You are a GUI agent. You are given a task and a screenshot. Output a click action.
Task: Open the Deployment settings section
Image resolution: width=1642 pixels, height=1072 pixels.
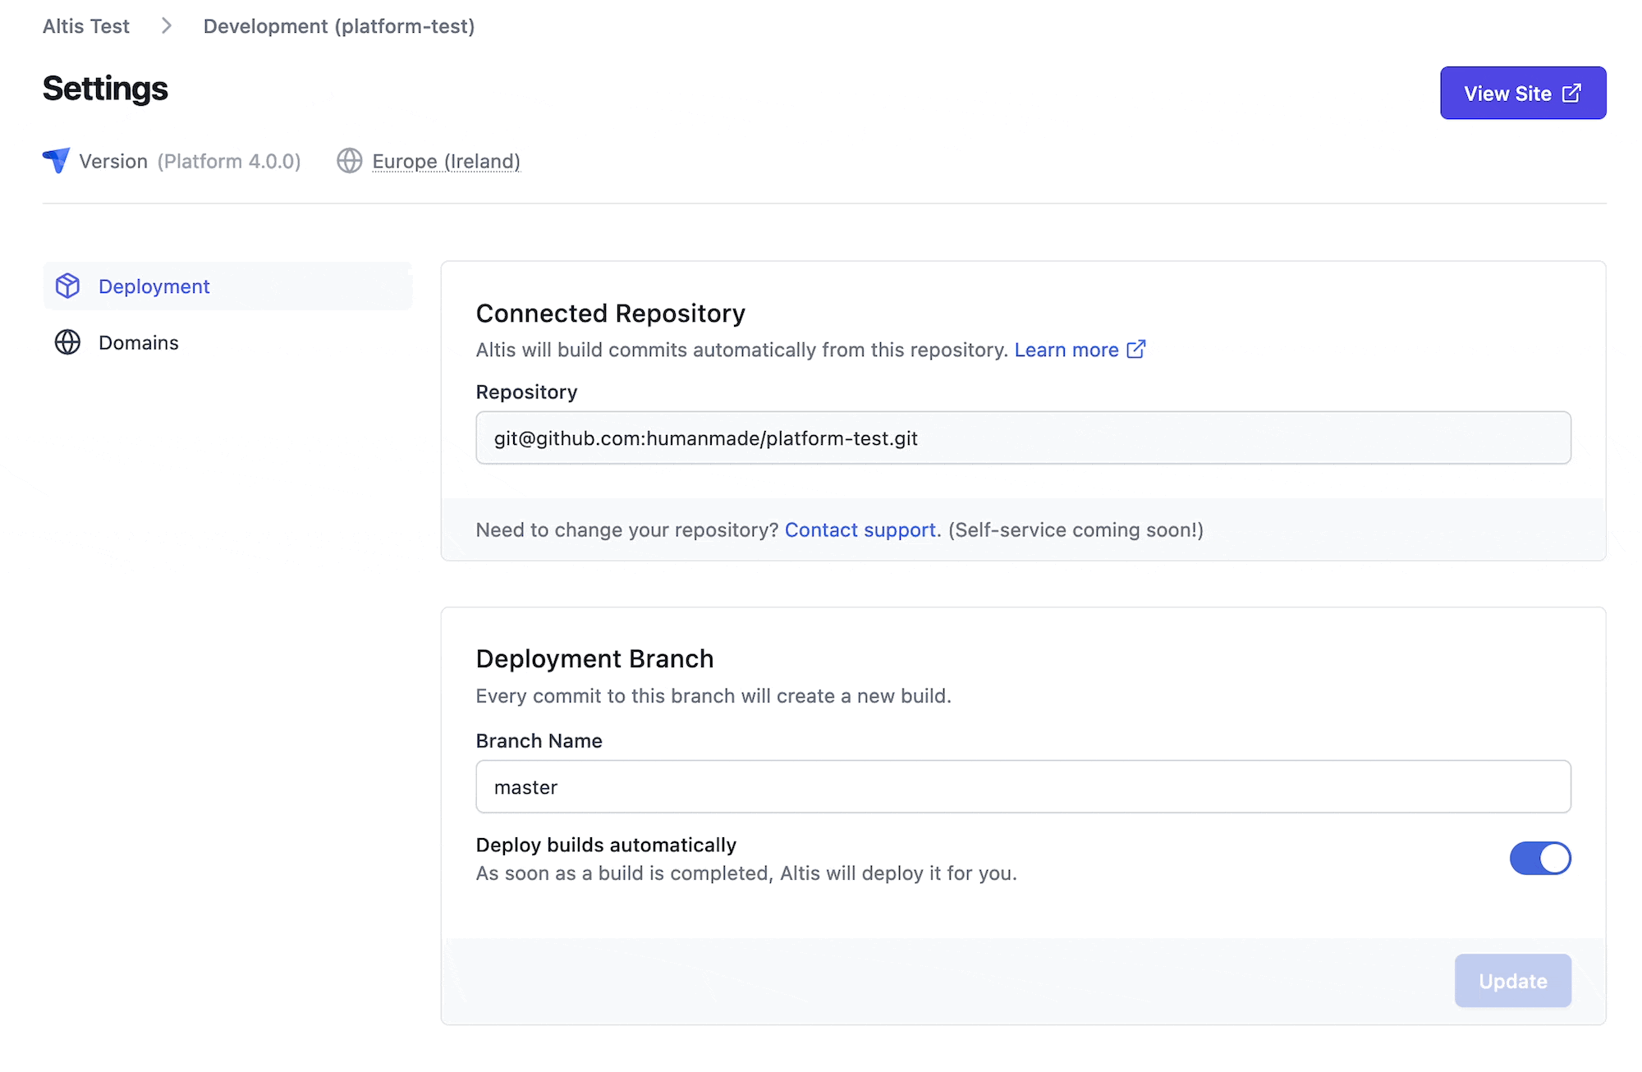(x=154, y=286)
